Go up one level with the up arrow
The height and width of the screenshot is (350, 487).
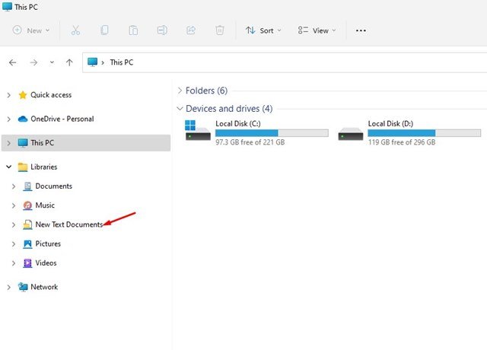(x=69, y=62)
